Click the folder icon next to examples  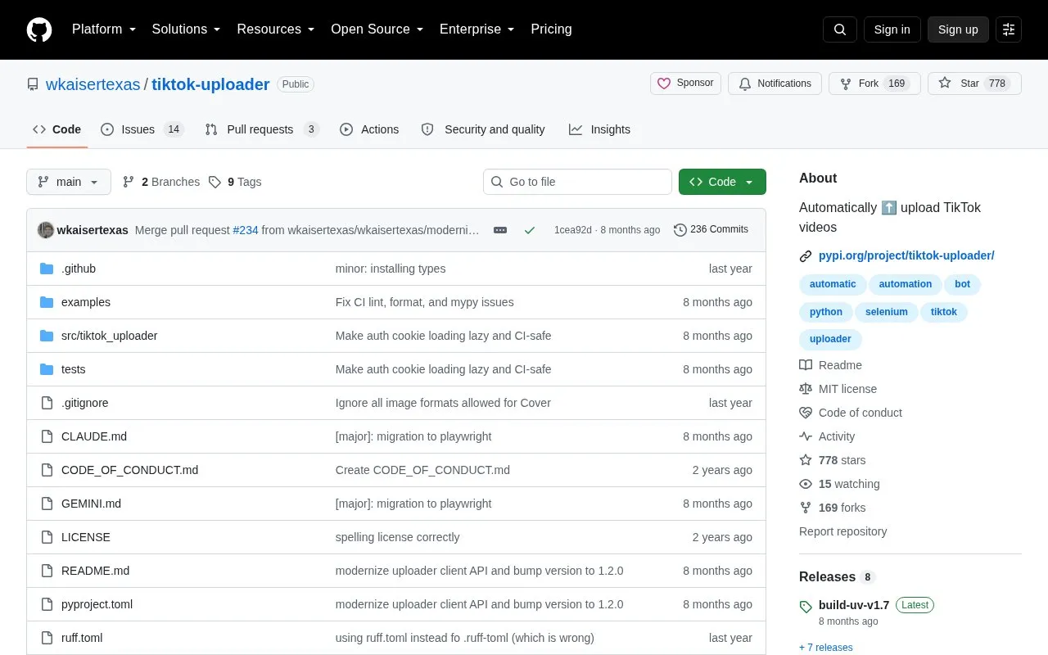pyautogui.click(x=47, y=302)
